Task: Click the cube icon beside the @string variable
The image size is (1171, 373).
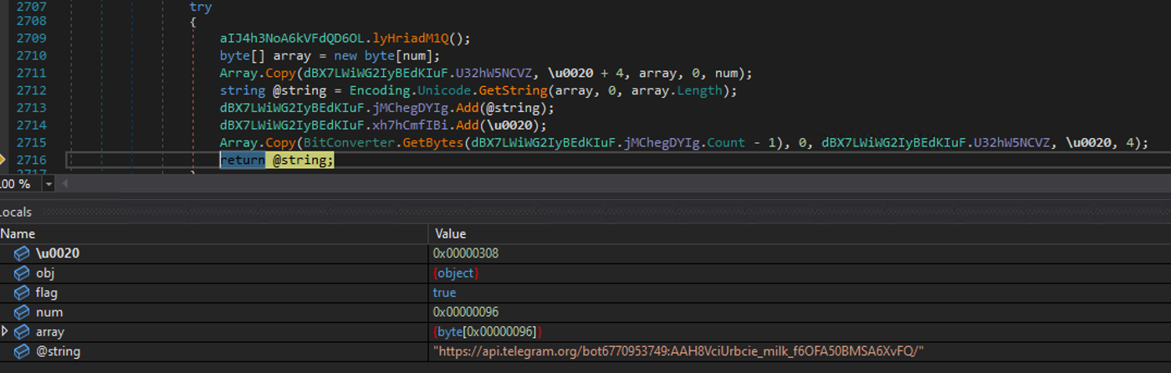Action: coord(22,352)
